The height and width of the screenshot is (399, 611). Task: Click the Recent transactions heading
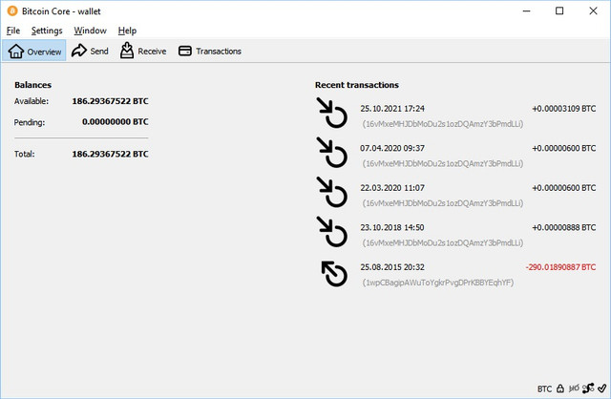point(357,85)
